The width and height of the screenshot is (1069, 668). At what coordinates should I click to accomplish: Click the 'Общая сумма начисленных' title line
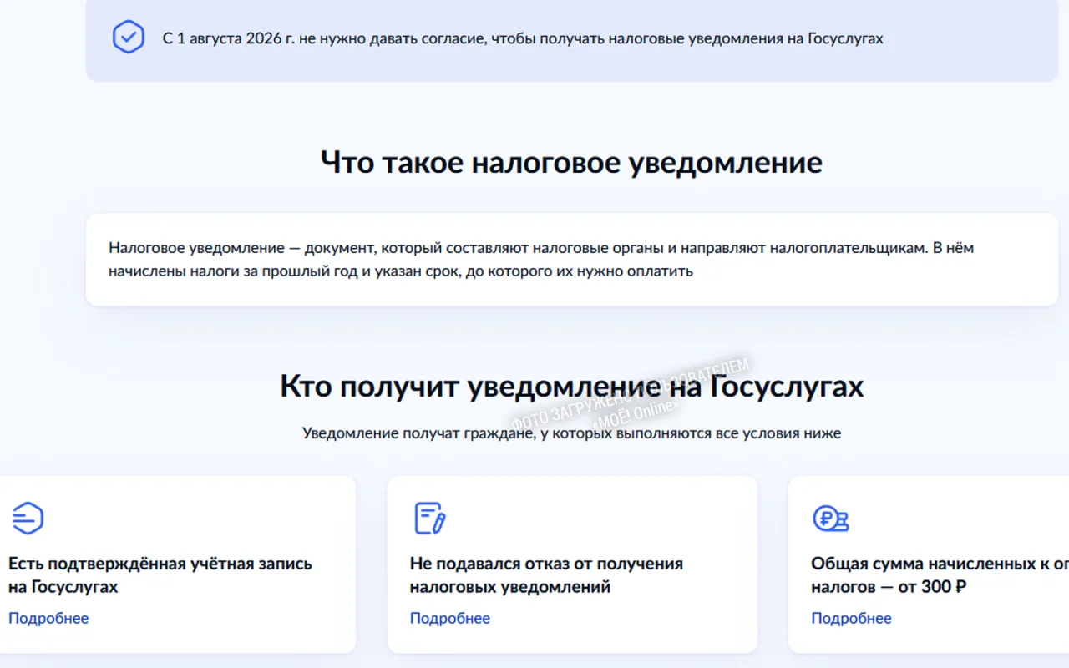940,564
